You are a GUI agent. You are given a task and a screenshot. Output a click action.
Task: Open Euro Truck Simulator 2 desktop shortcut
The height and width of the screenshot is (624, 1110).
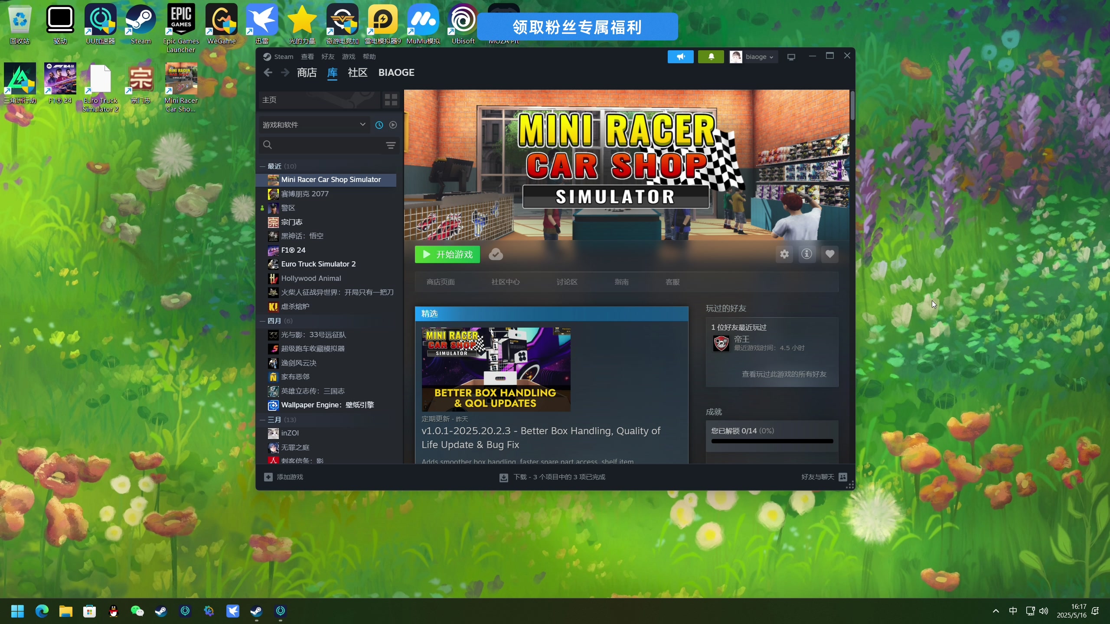(100, 88)
